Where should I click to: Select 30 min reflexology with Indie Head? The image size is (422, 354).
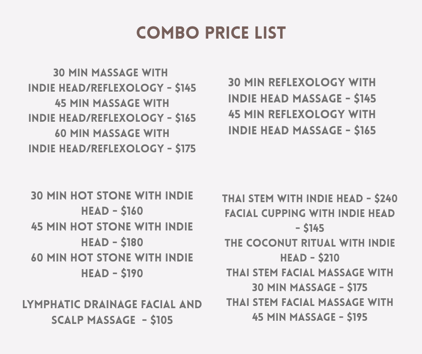click(302, 90)
